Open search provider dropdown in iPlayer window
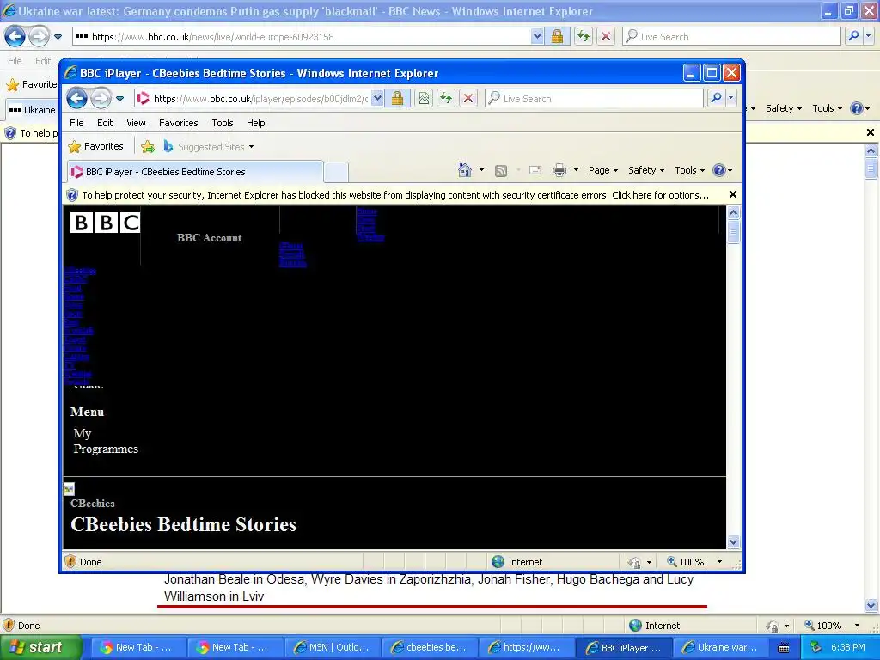This screenshot has height=660, width=880. pyautogui.click(x=730, y=98)
